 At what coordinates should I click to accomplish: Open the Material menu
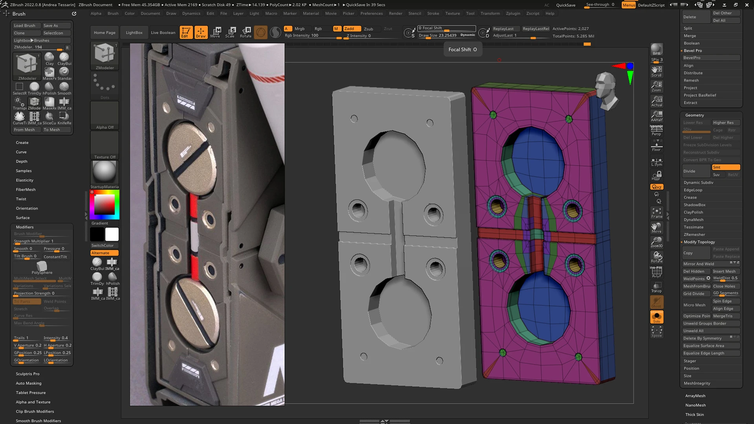(311, 13)
